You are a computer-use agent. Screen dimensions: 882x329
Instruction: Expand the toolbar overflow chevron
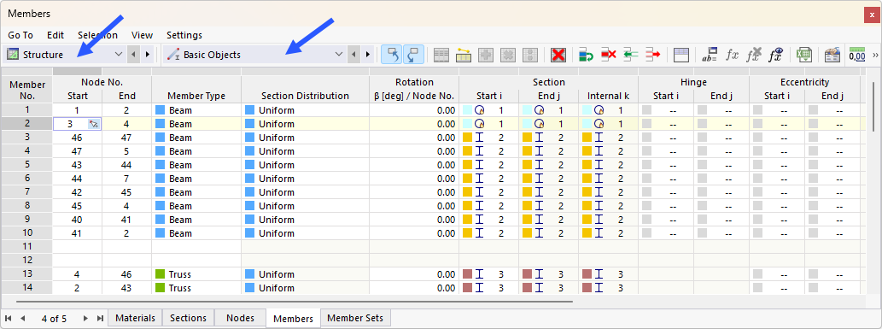tap(875, 55)
